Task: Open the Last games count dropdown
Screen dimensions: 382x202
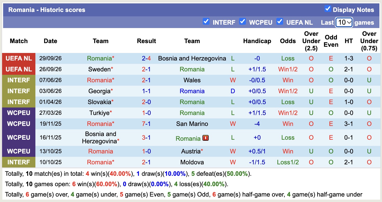Action: pos(344,22)
